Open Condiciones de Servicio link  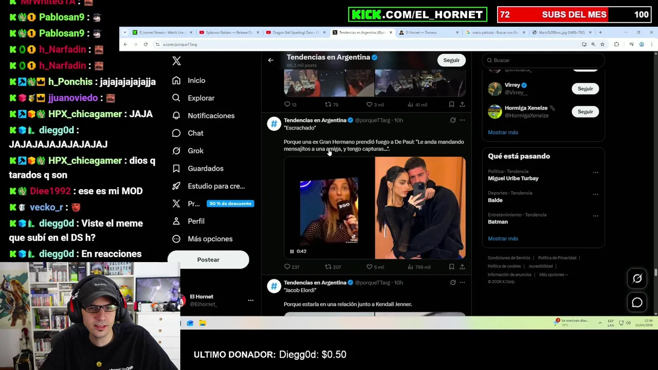(x=509, y=258)
